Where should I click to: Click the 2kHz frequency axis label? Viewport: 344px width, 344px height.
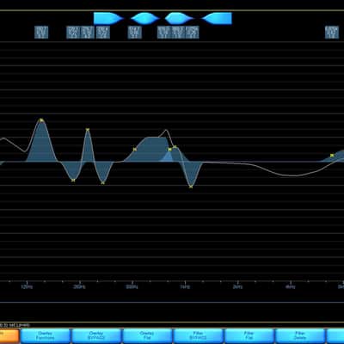click(x=237, y=286)
